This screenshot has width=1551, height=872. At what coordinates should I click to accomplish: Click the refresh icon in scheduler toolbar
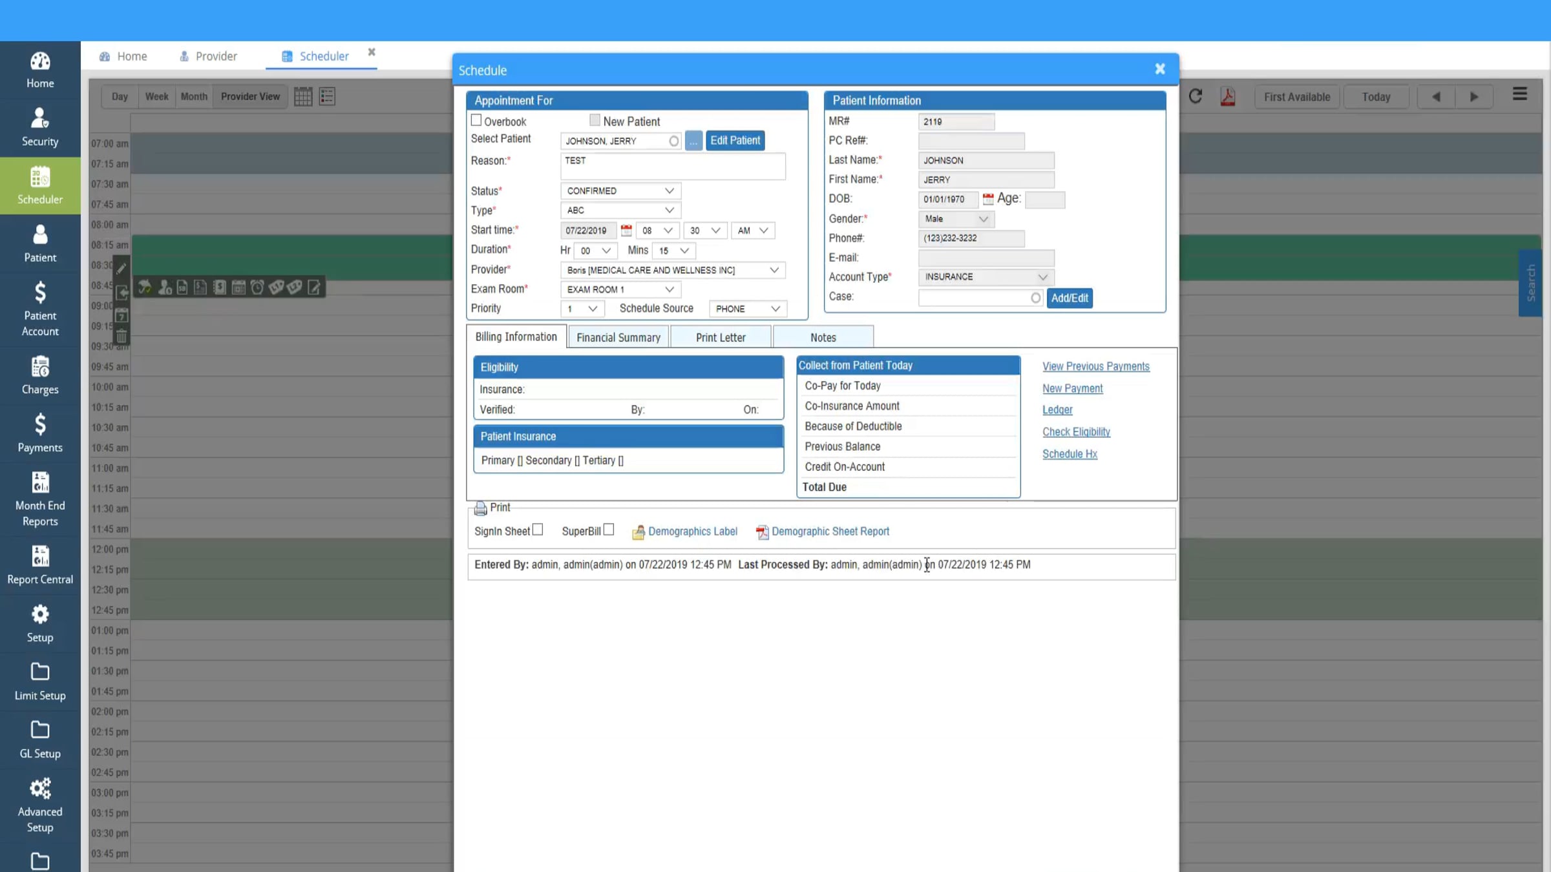[1196, 96]
